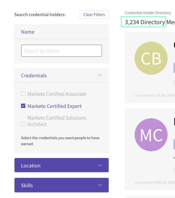Click the Name section header
This screenshot has height=198, width=175.
coord(62,32)
